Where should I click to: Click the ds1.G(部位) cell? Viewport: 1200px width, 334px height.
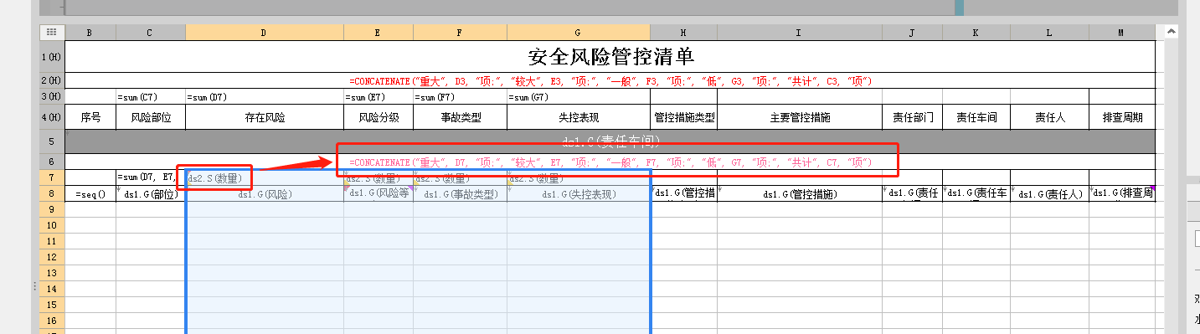[x=151, y=194]
